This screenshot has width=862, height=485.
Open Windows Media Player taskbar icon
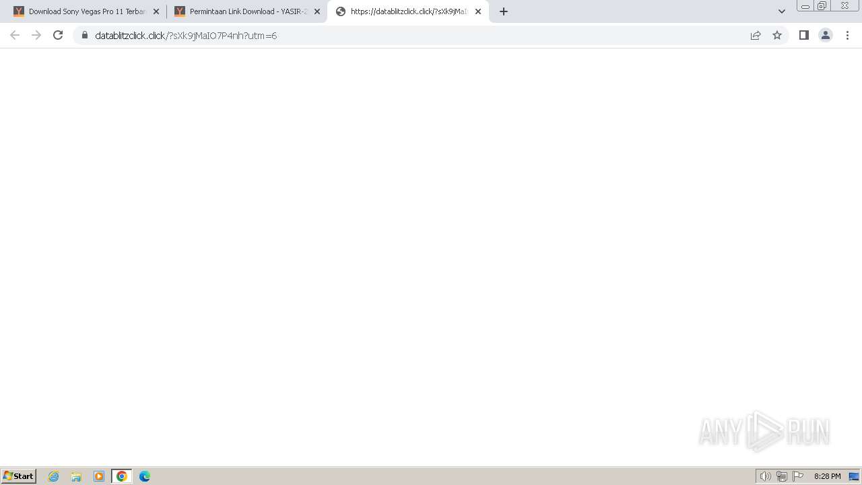coord(99,476)
